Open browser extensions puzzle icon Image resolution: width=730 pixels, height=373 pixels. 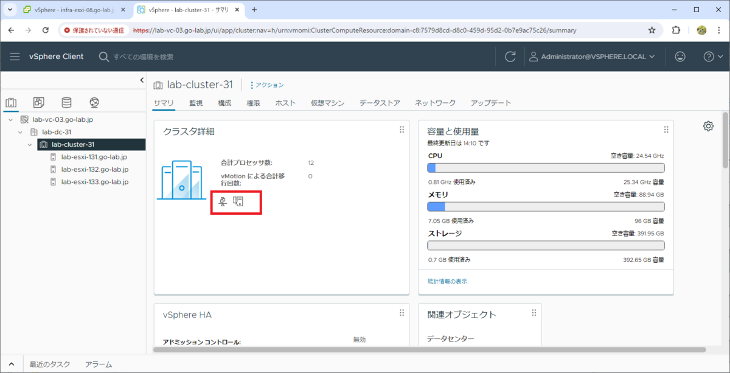click(676, 30)
